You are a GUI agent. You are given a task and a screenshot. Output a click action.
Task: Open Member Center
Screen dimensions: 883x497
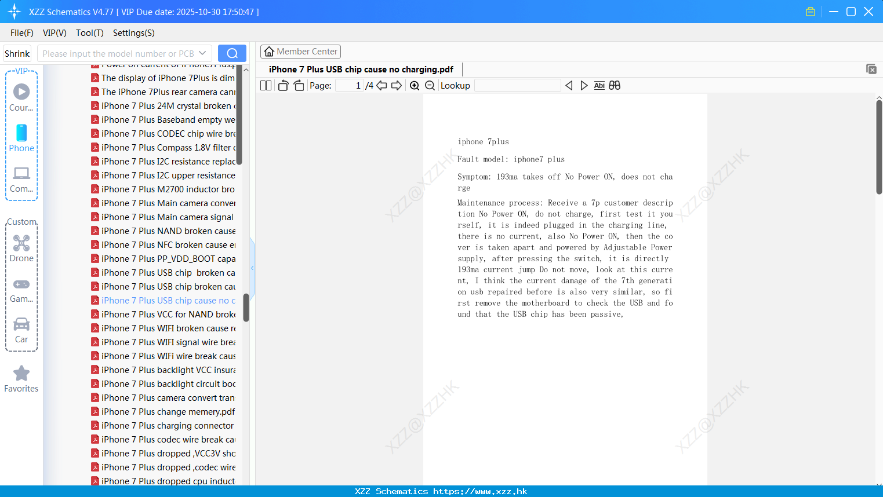point(300,52)
